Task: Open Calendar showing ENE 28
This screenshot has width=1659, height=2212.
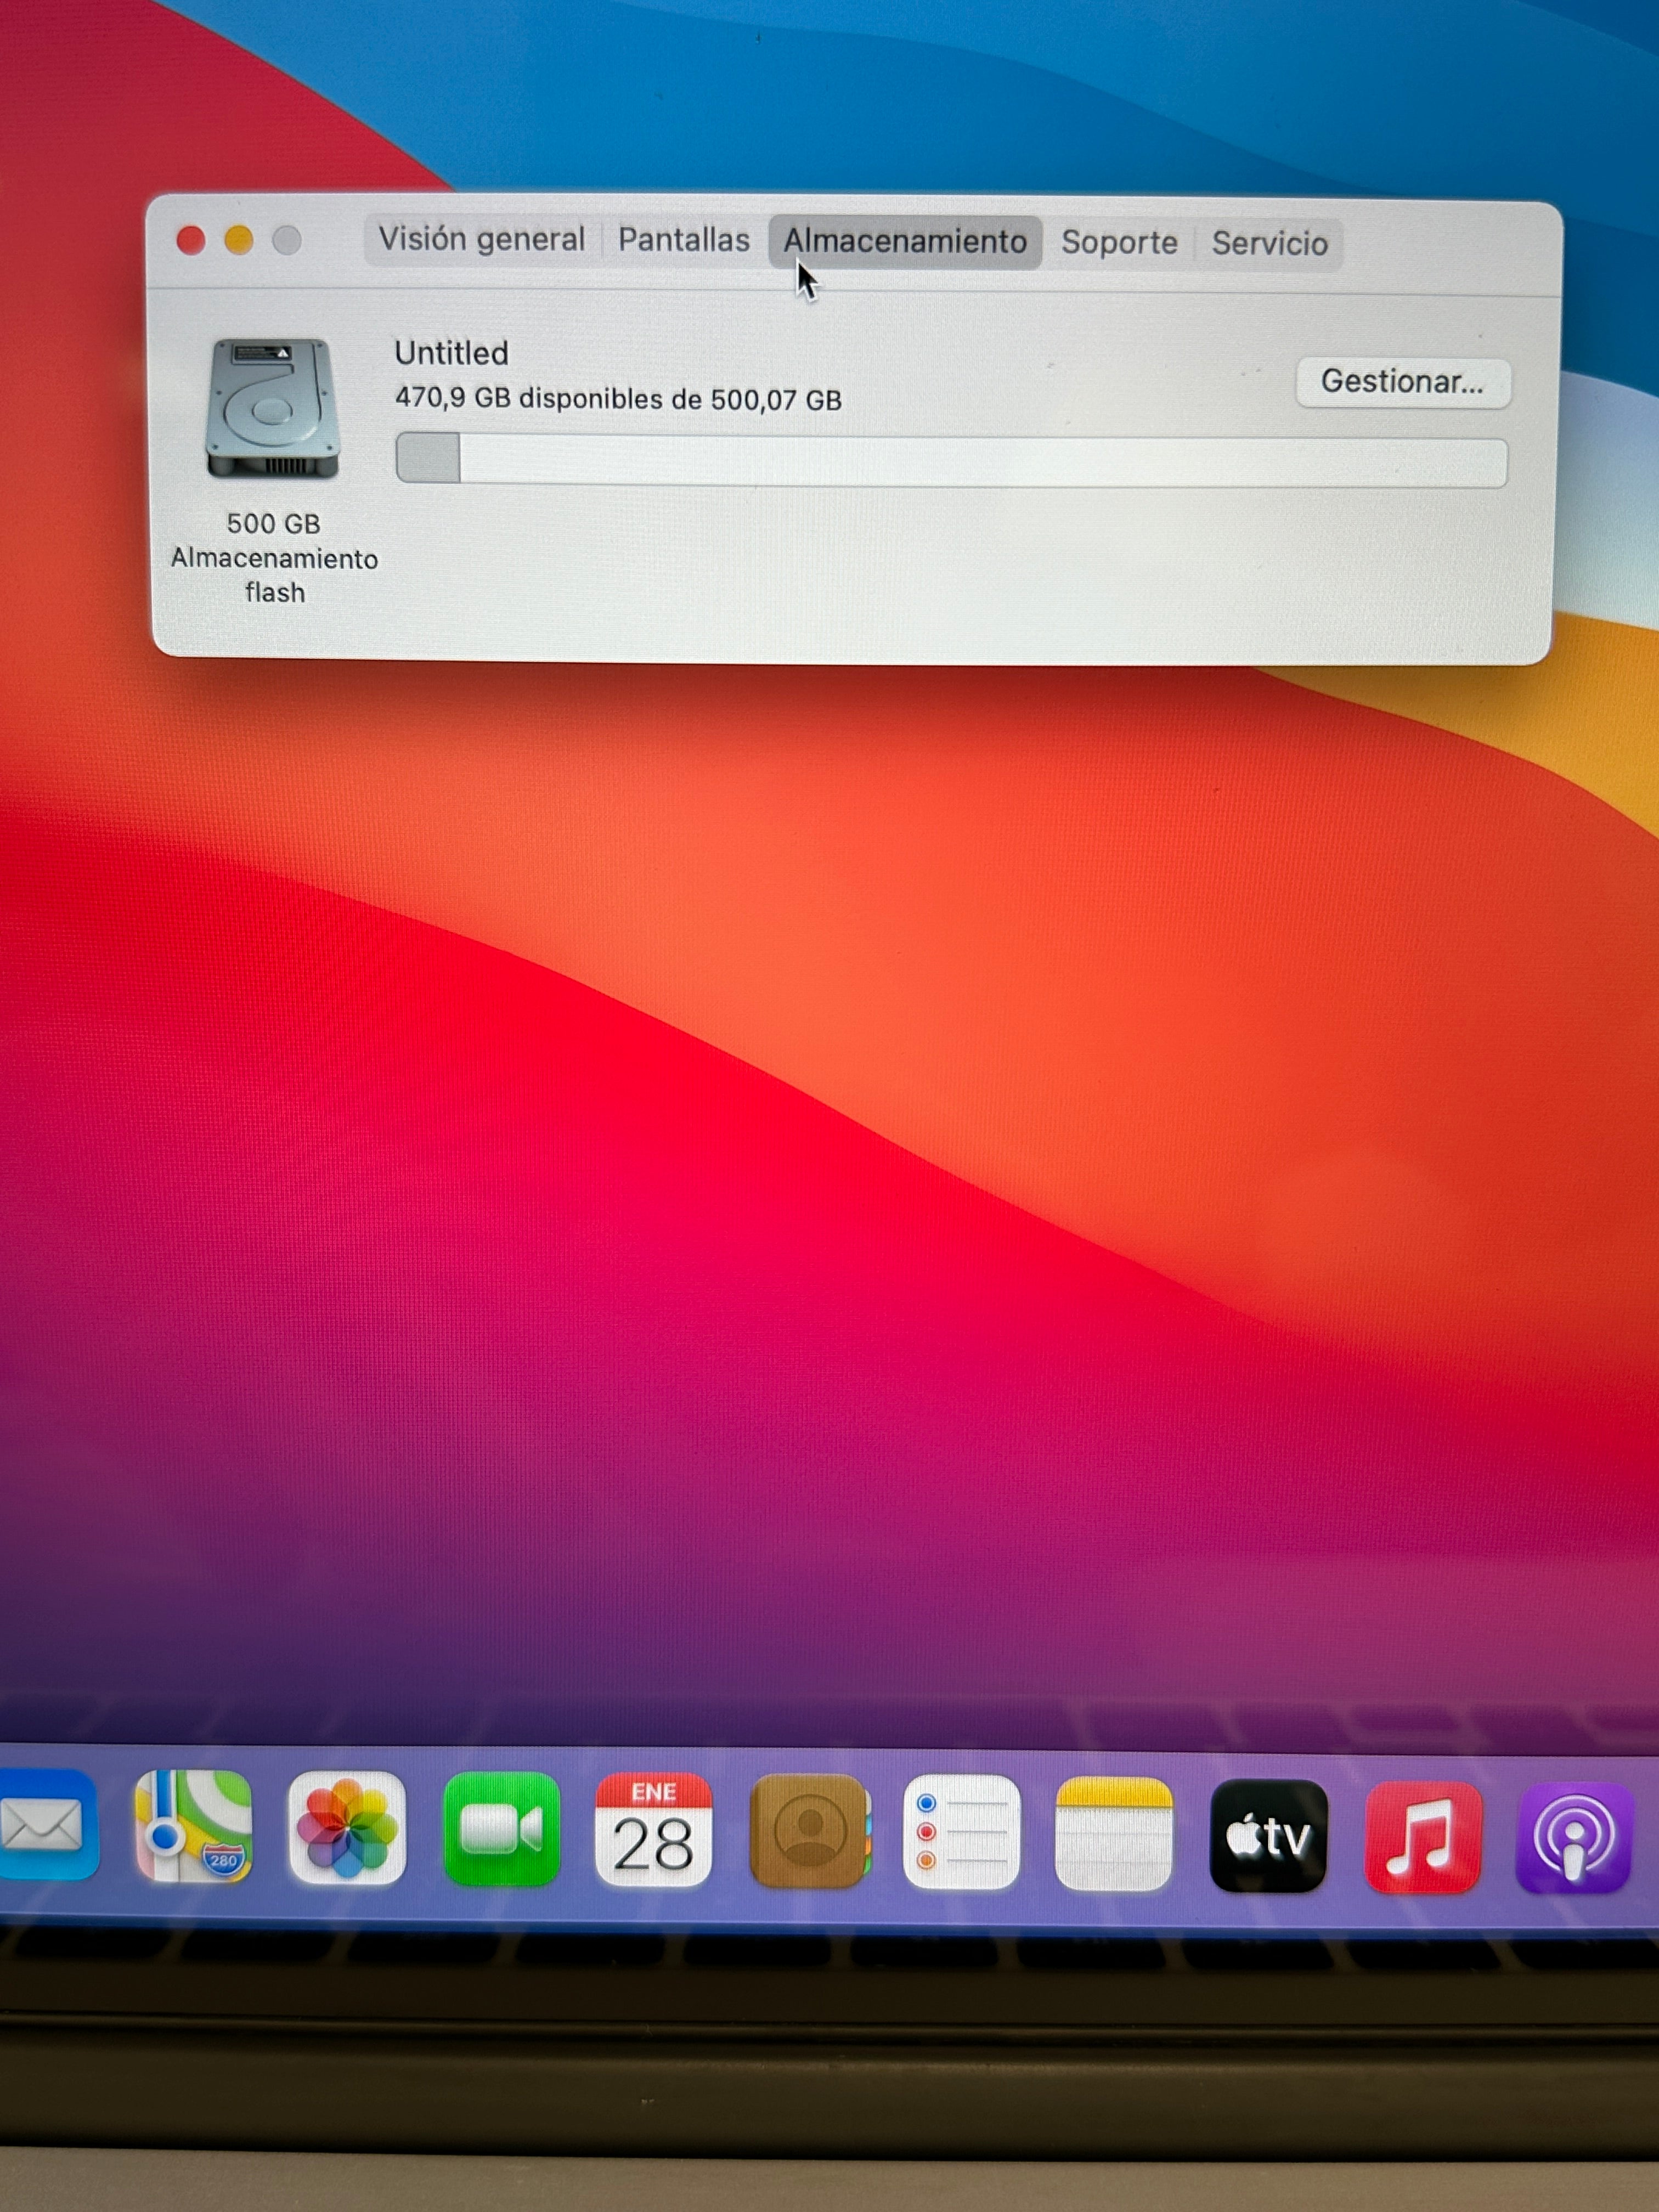Action: click(654, 1830)
